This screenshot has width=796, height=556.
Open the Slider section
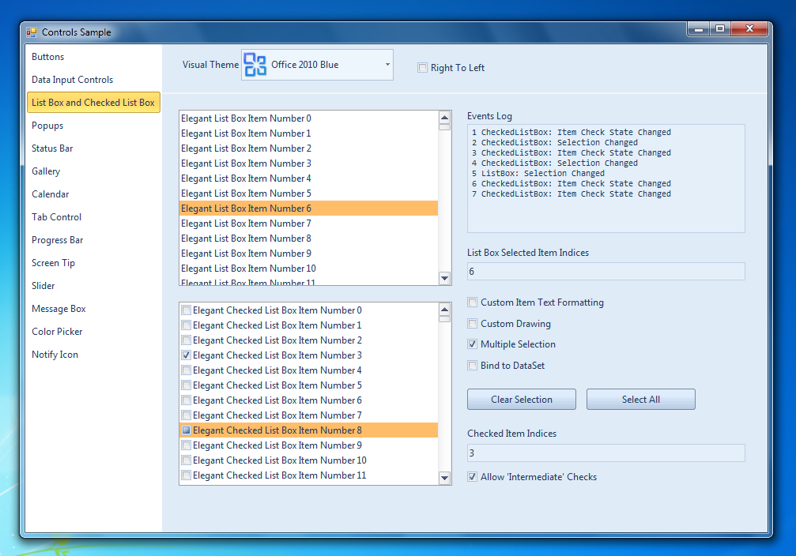click(43, 286)
